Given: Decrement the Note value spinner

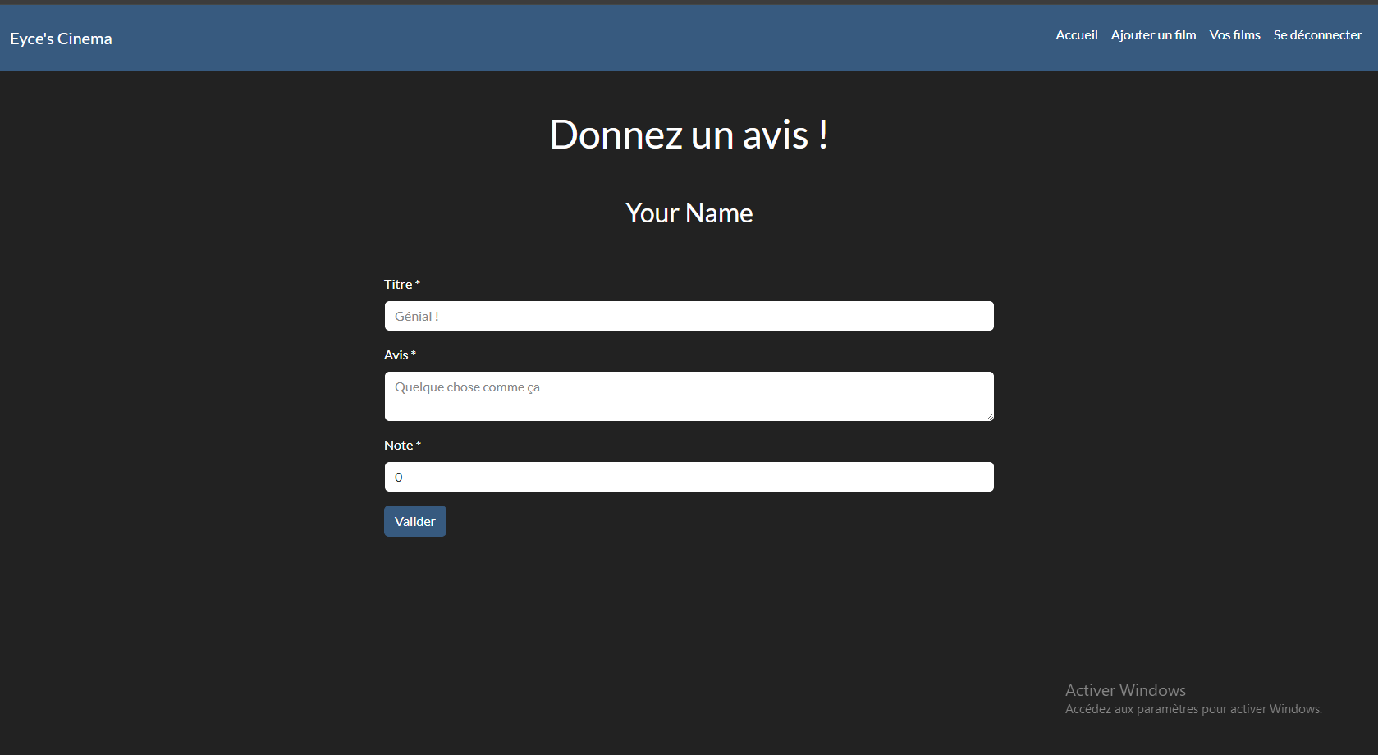Looking at the screenshot, I should pos(982,482).
